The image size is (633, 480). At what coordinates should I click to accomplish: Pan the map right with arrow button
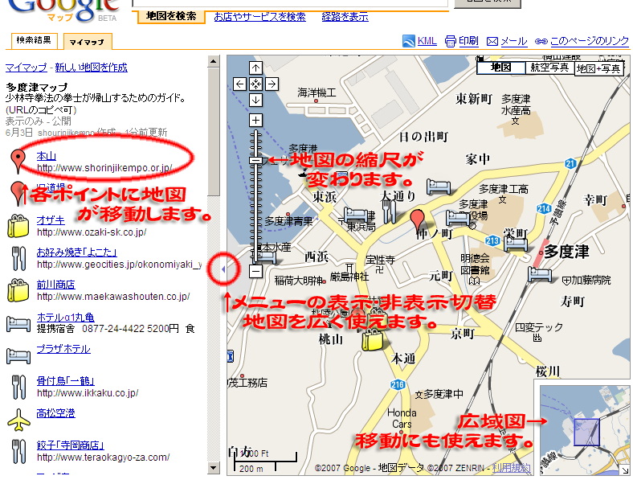coord(272,84)
